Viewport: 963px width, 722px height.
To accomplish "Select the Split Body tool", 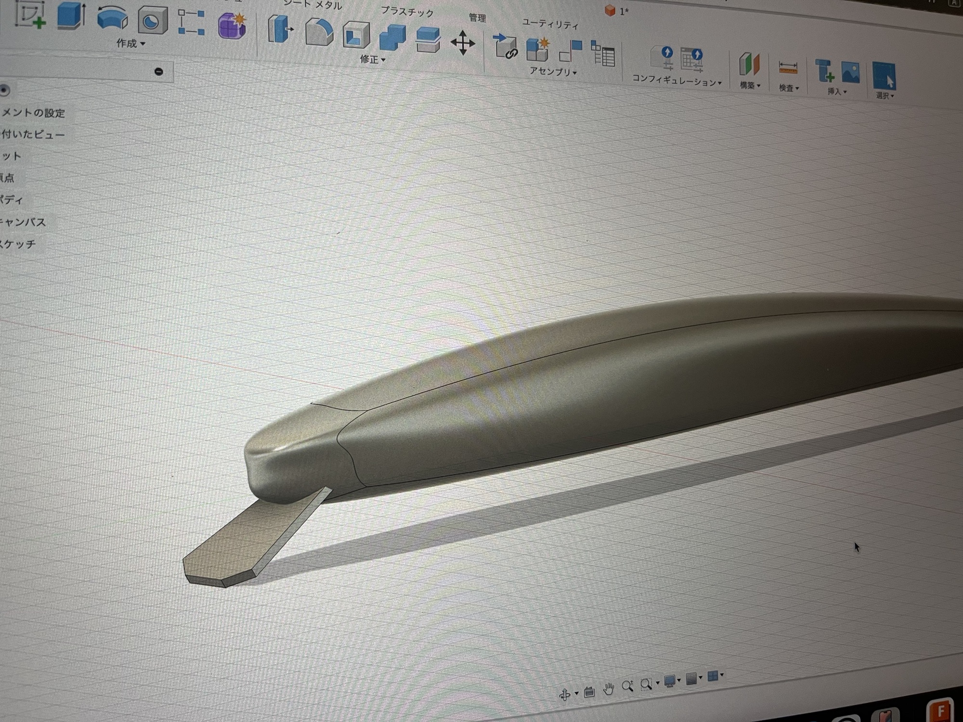I will [428, 39].
